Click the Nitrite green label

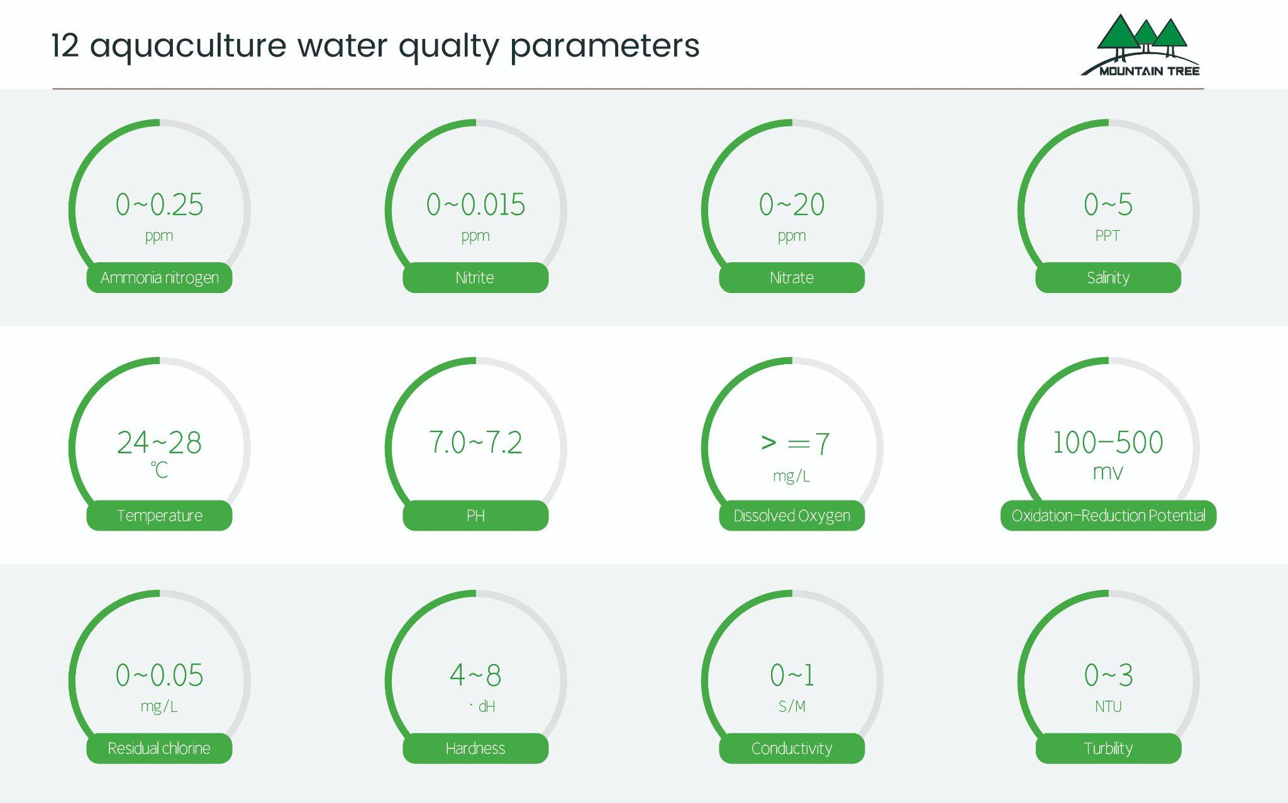(x=475, y=277)
